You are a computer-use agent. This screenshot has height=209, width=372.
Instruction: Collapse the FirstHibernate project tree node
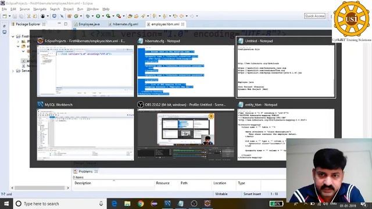coord(13,37)
